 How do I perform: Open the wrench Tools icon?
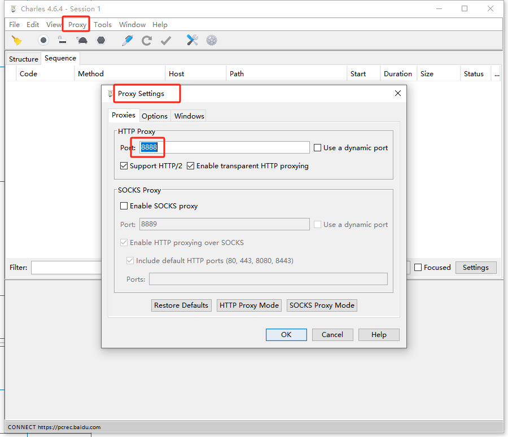coord(192,40)
